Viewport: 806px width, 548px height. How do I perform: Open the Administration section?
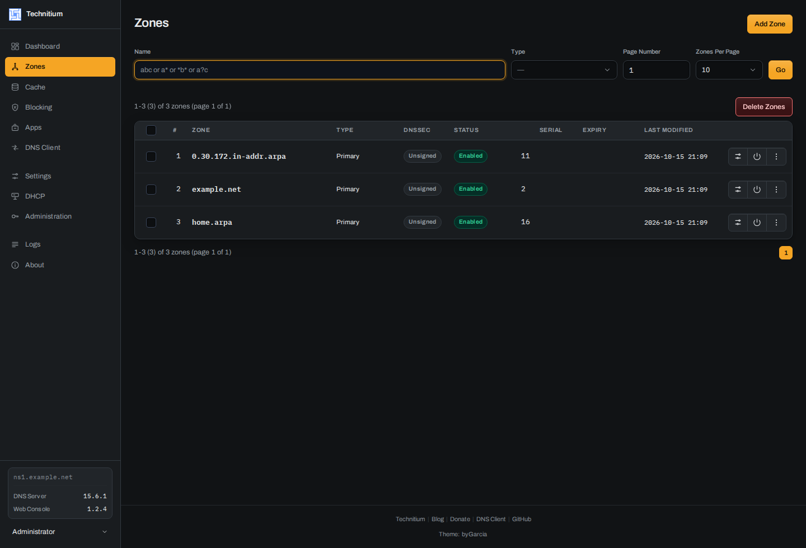[60, 216]
